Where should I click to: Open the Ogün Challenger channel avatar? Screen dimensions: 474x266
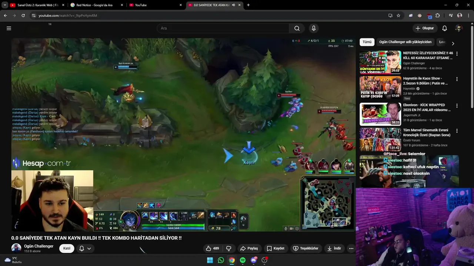[x=16, y=248]
